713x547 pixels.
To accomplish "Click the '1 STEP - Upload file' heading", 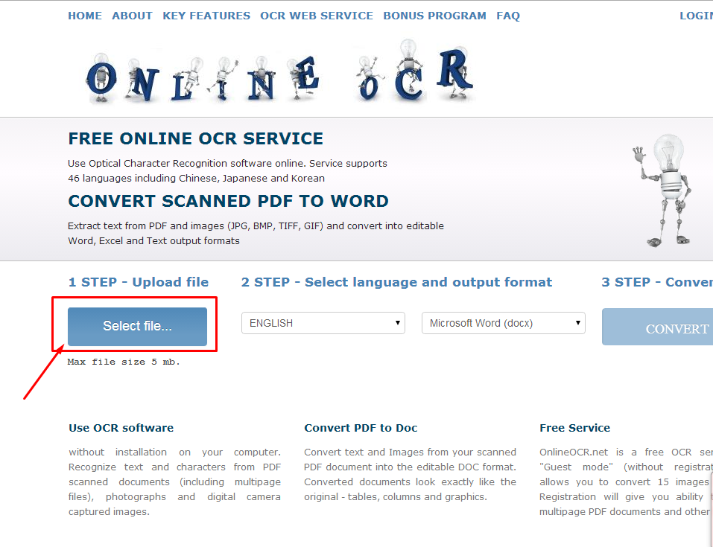I will click(139, 282).
